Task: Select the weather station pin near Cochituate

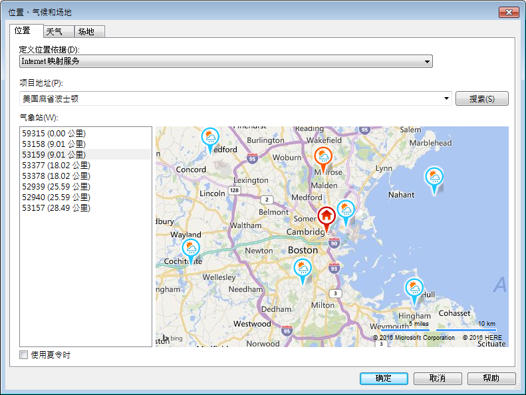Action: [x=192, y=251]
